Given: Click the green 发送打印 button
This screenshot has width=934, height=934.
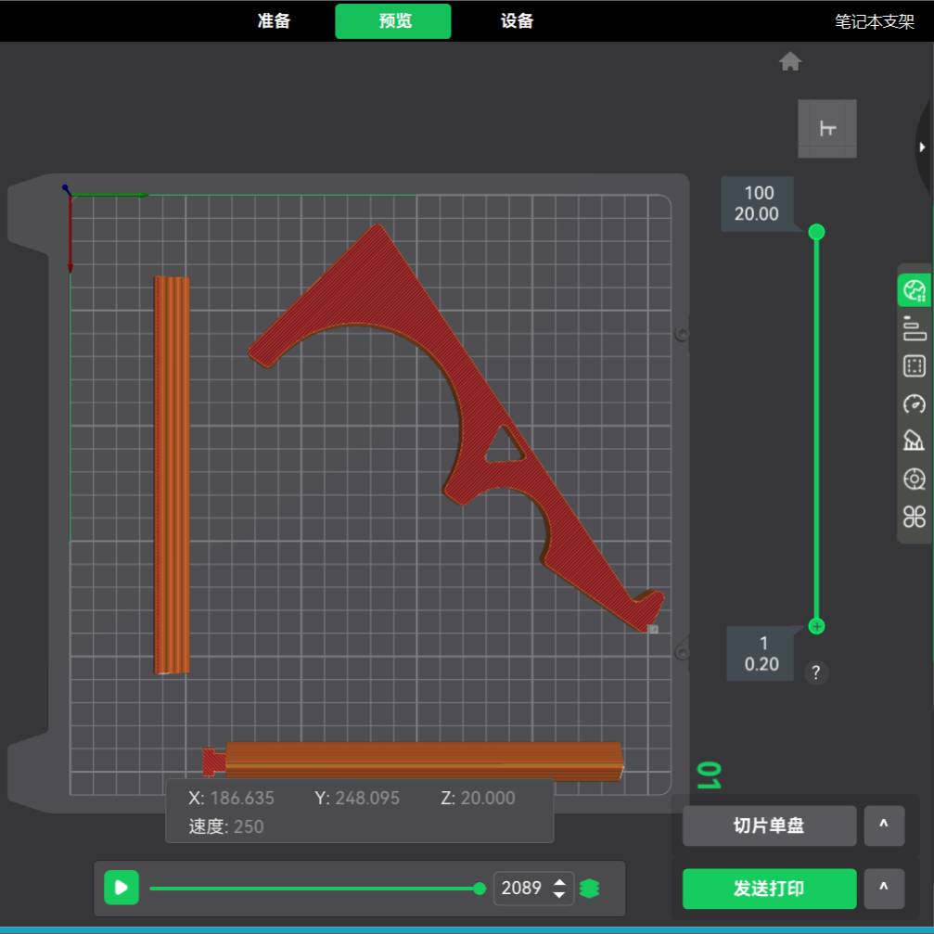Looking at the screenshot, I should [769, 889].
